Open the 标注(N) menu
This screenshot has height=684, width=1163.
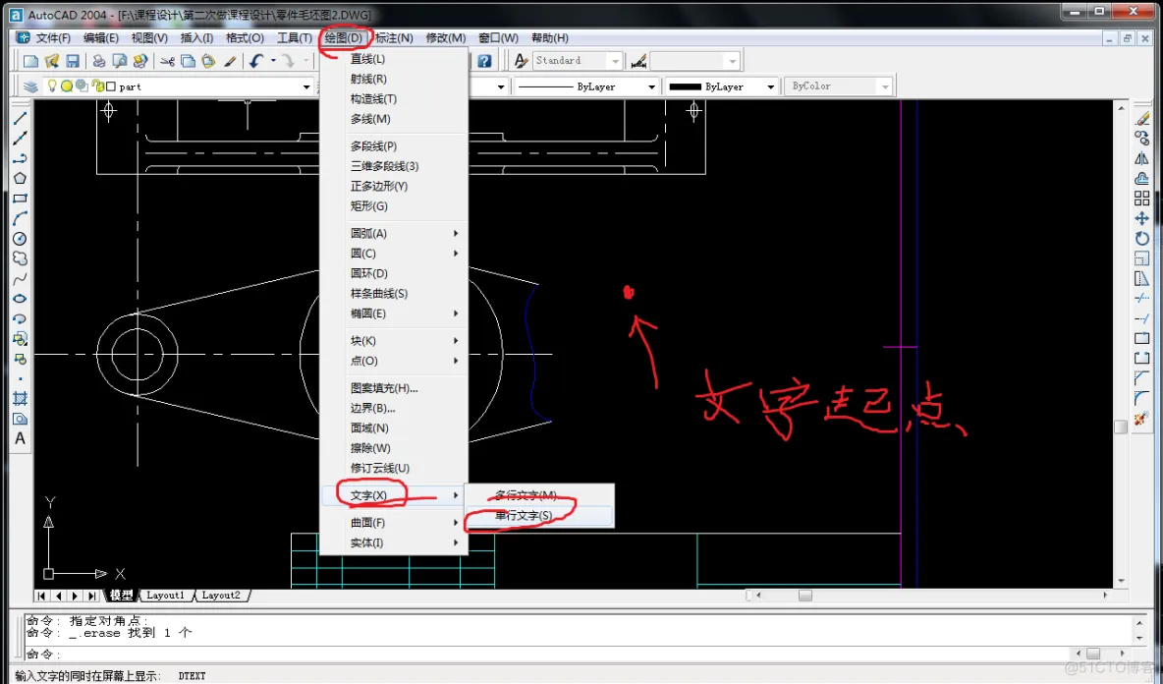coord(394,37)
